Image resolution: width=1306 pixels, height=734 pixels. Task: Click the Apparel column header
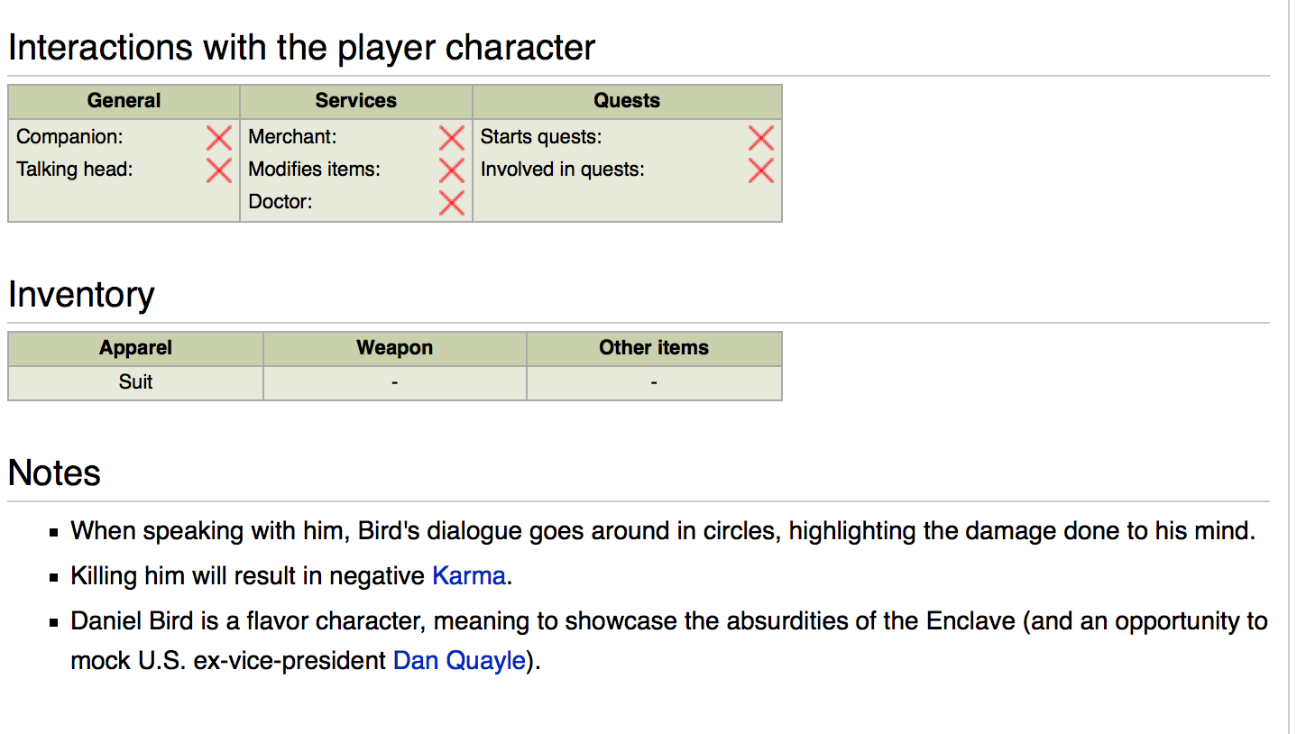pyautogui.click(x=135, y=348)
